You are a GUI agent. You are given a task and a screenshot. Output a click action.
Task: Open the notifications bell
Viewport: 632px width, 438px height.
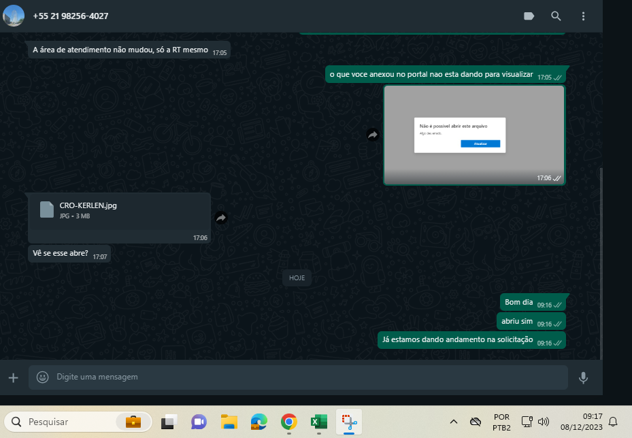(x=613, y=422)
